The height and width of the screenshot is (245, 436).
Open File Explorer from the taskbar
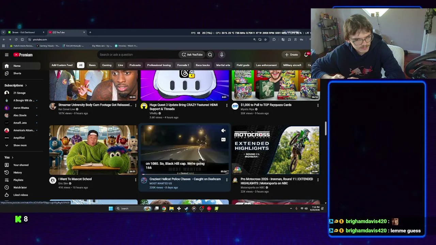click(x=171, y=209)
